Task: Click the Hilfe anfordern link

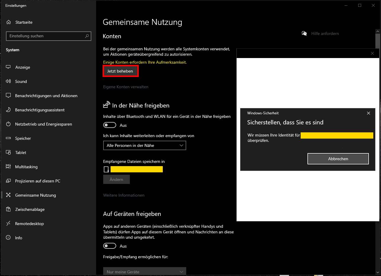Action: tap(325, 33)
